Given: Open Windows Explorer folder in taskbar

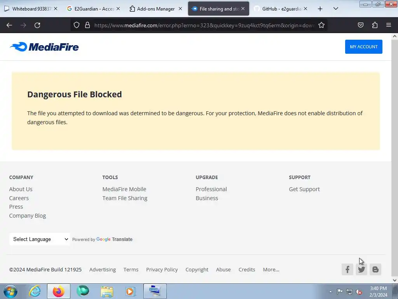Looking at the screenshot, I should pyautogui.click(x=107, y=291).
